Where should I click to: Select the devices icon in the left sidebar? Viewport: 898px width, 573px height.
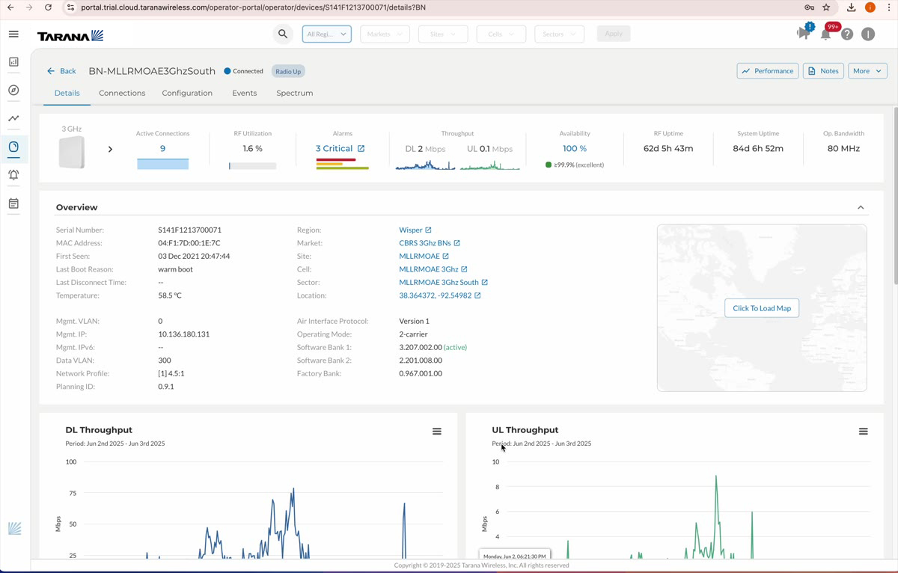point(13,148)
